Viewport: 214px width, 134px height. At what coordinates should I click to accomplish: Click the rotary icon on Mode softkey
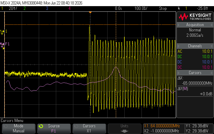pos(6,126)
